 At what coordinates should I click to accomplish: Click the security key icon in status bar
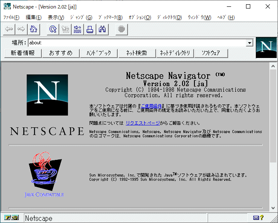tap(12, 217)
